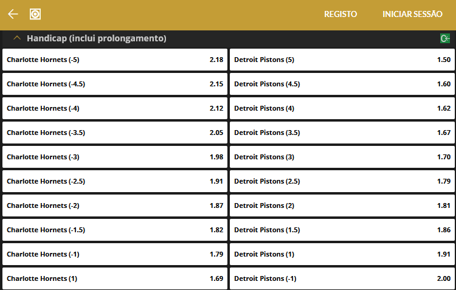Pick Charlotte Hornets (-4.5) odds 2.15
456x290 pixels.
(115, 84)
